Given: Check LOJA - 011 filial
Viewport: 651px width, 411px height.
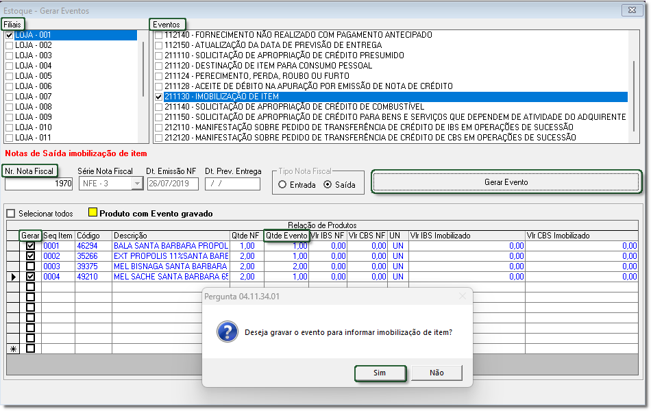Looking at the screenshot, I should 9,138.
